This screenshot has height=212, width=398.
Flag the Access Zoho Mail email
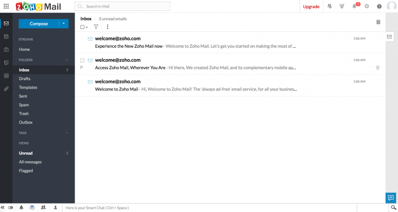[82, 67]
